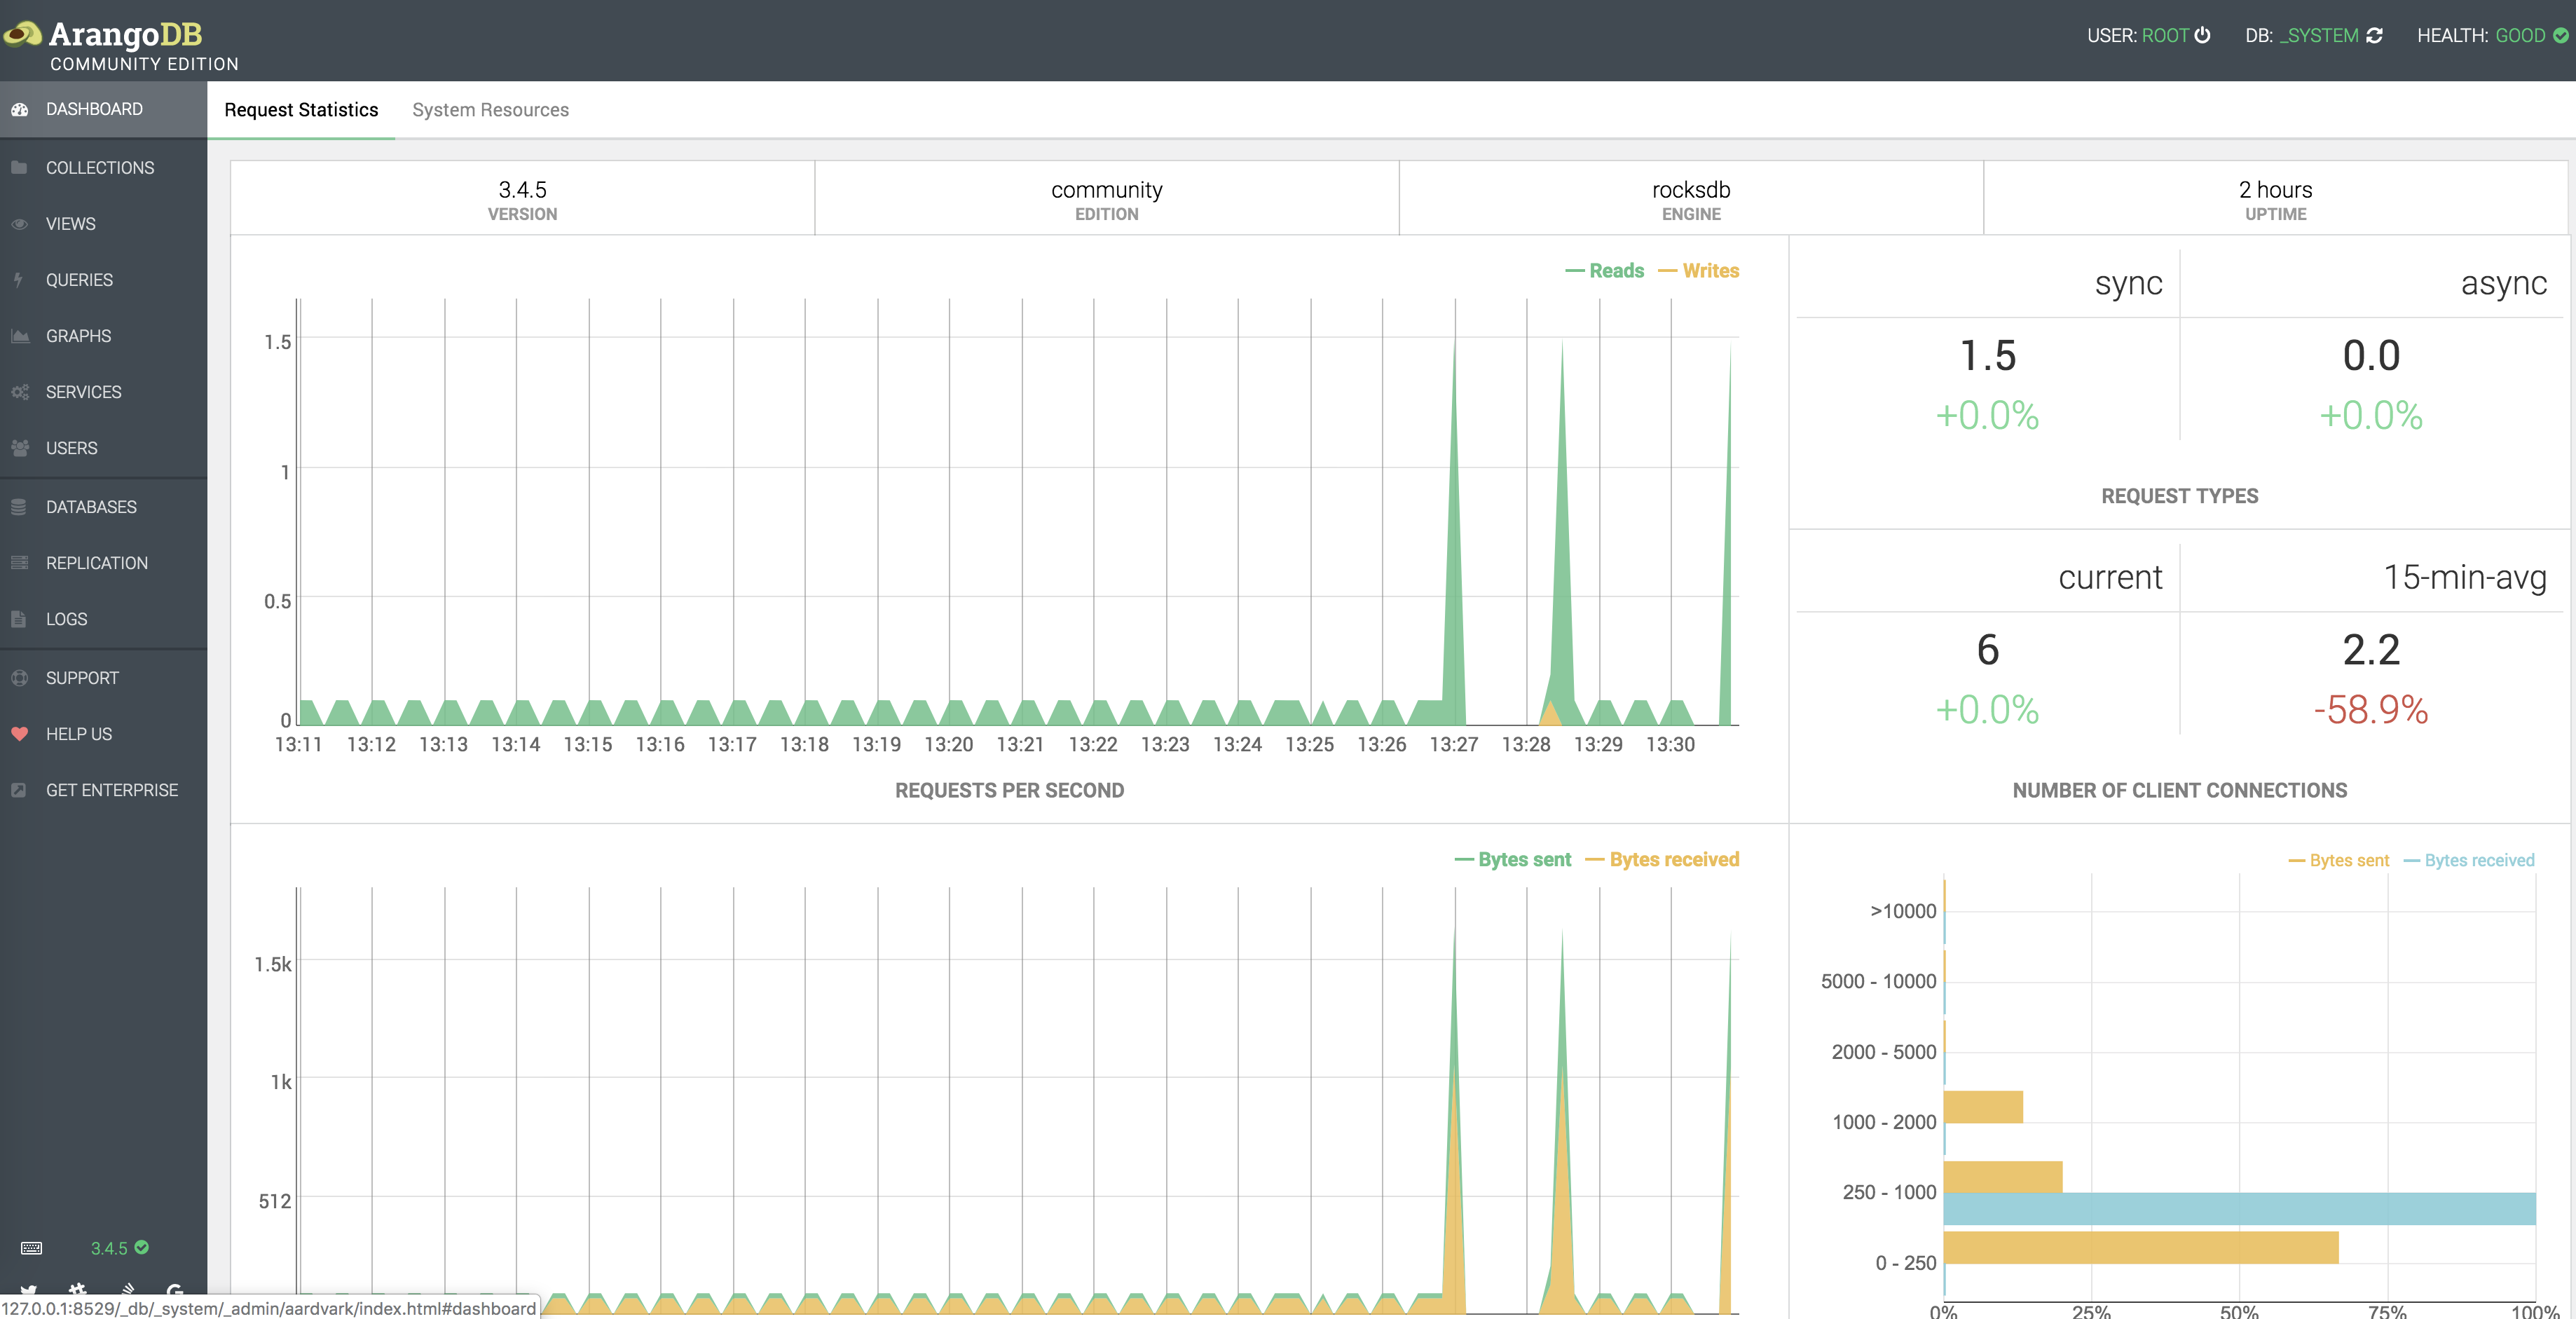Switch to the System Resources tab

490,110
